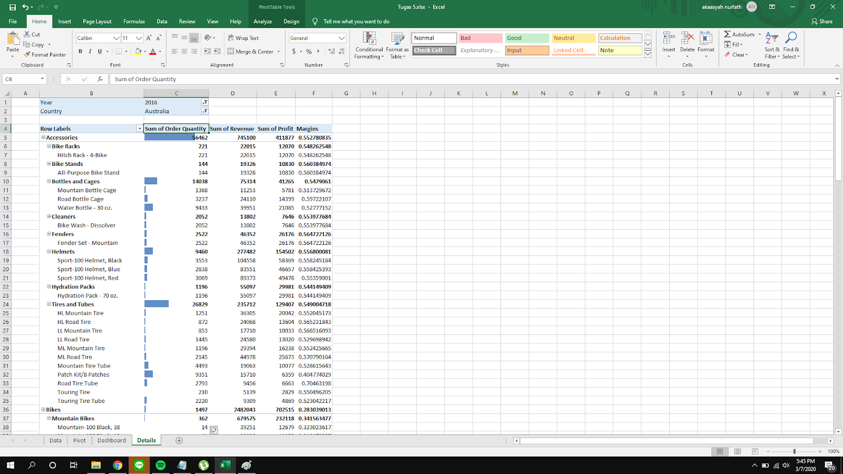Apply the Good cell style
Viewport: 843px width, 474px height.
click(x=527, y=38)
